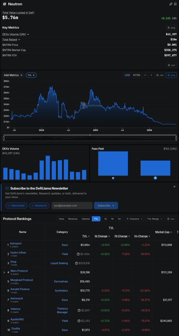
Task: Open the Valence protocol link
Action: [15, 309]
